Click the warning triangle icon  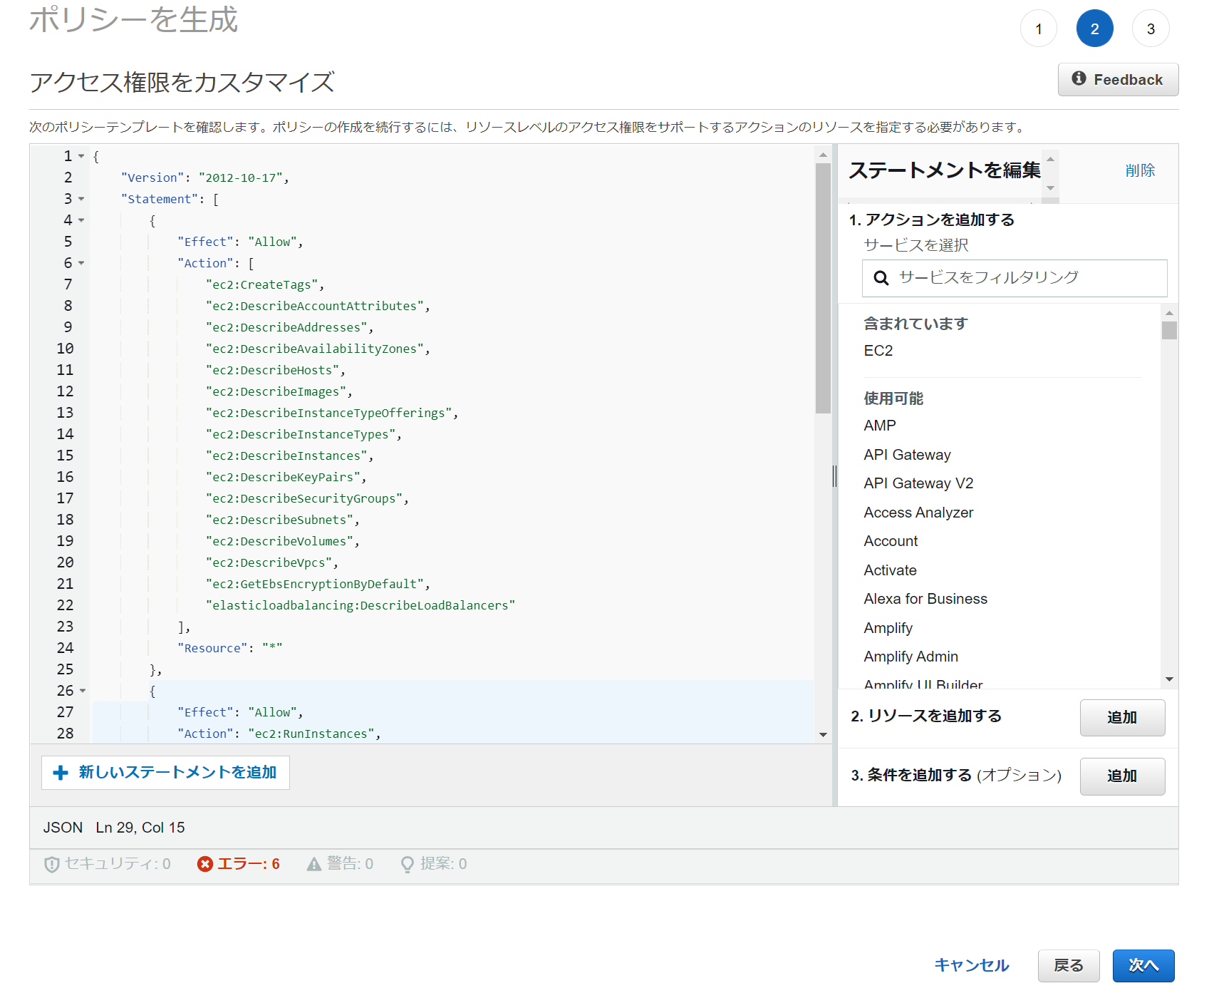pyautogui.click(x=314, y=864)
